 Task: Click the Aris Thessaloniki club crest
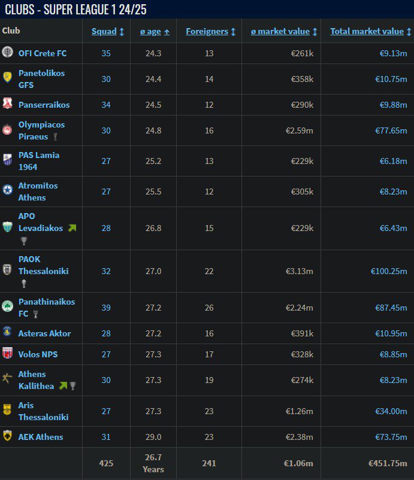pyautogui.click(x=7, y=410)
